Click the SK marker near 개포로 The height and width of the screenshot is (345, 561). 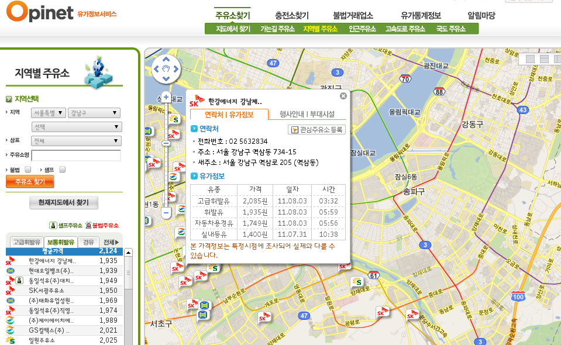pos(264,317)
